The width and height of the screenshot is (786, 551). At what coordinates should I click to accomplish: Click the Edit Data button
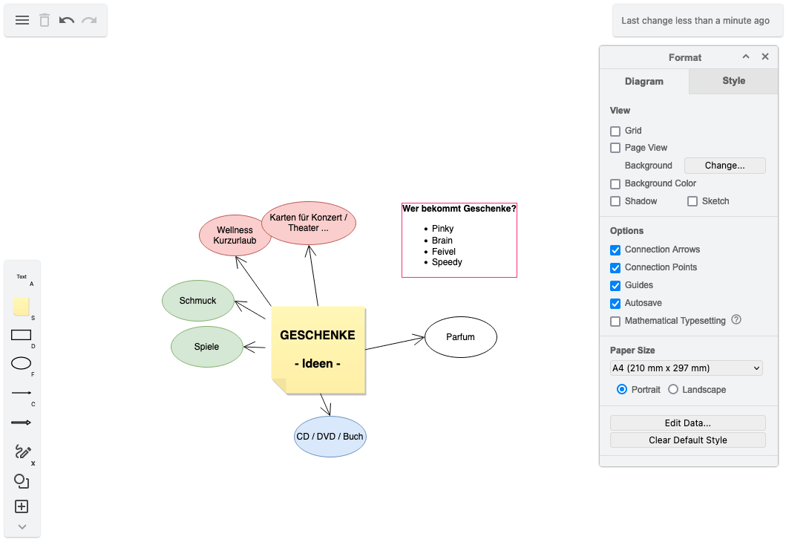pos(687,423)
